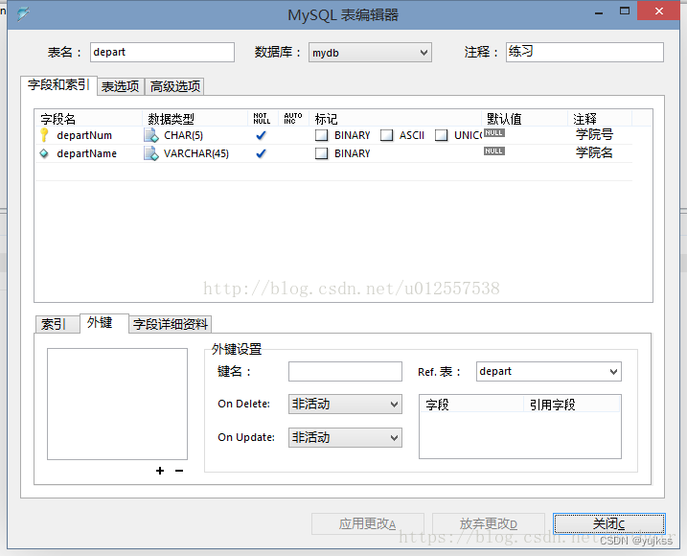Click the CHAR(5) data type cell
This screenshot has width=687, height=556.
point(184,135)
